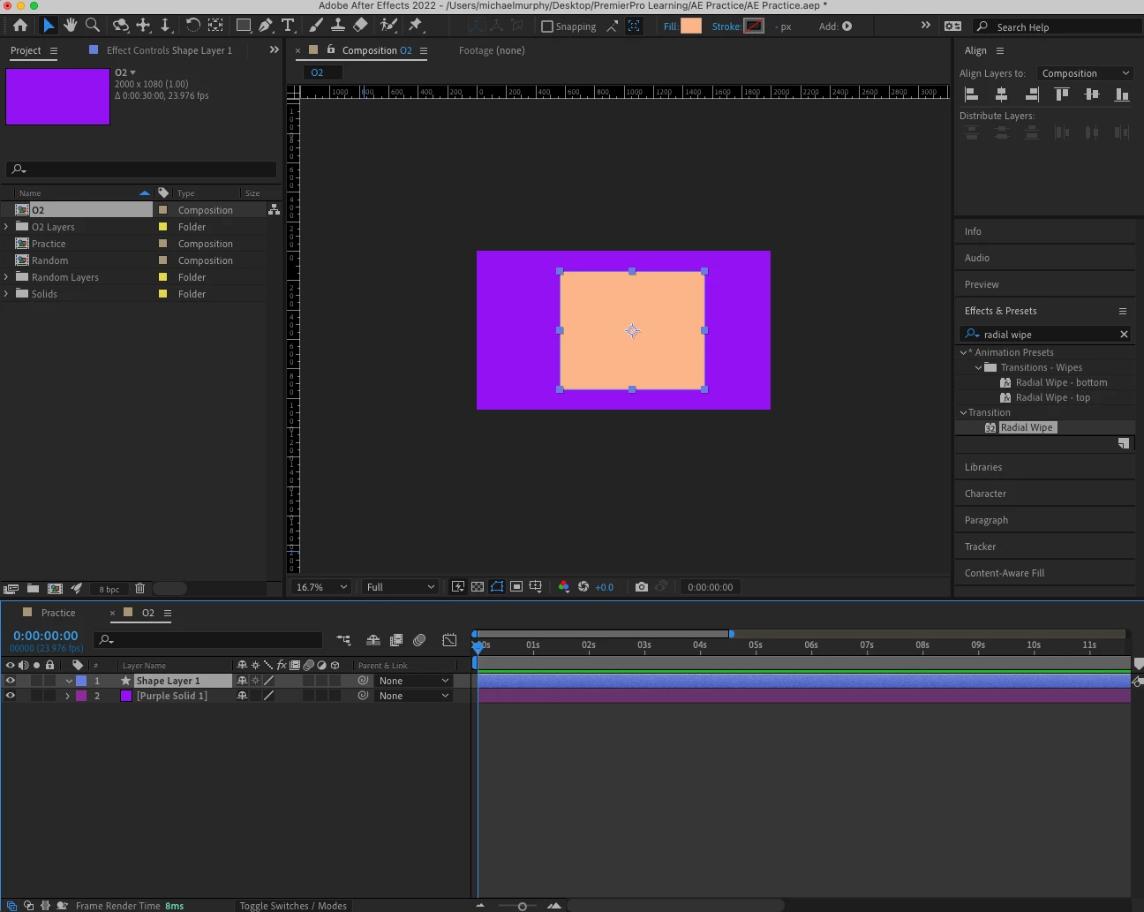Toggle lock switch for Purple Solid 1
1144x912 pixels.
tap(50, 696)
